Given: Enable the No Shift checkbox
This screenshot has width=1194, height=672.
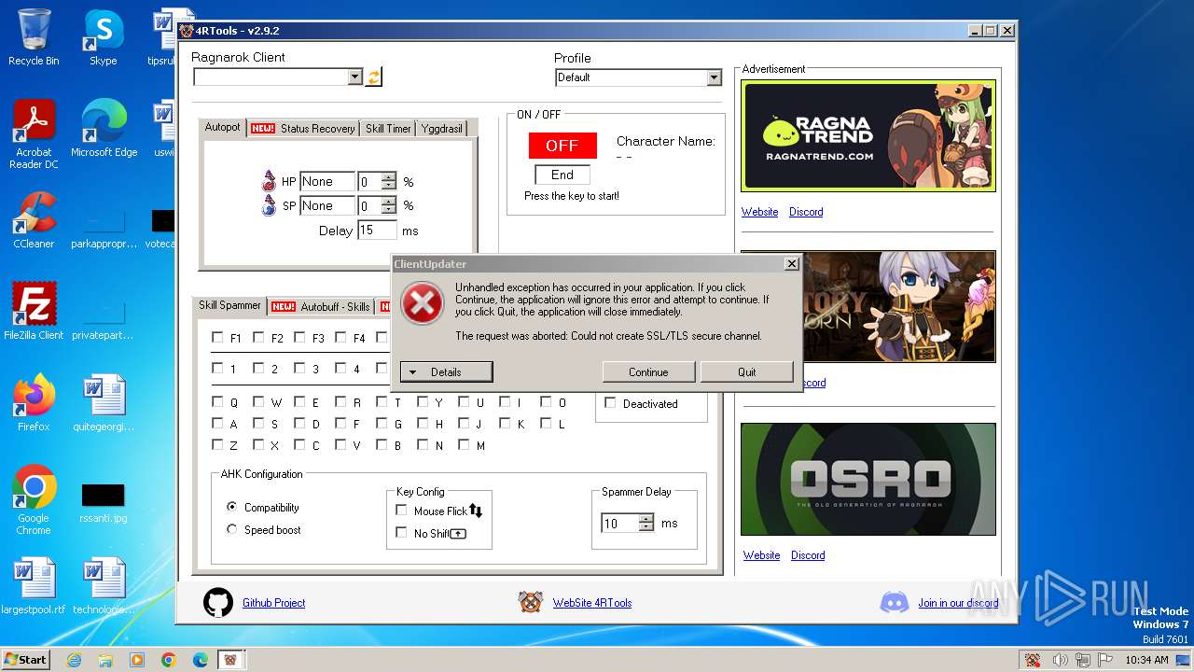Looking at the screenshot, I should pyautogui.click(x=402, y=533).
